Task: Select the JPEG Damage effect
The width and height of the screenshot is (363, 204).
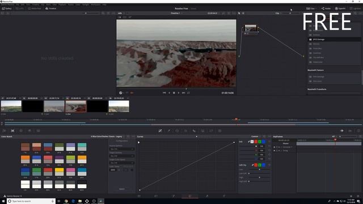Action: click(334, 40)
